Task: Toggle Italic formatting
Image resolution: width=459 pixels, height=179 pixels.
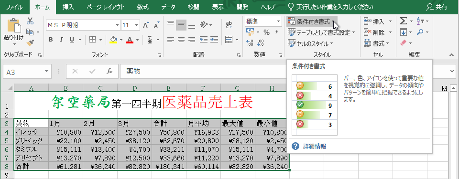Action: pos(61,40)
